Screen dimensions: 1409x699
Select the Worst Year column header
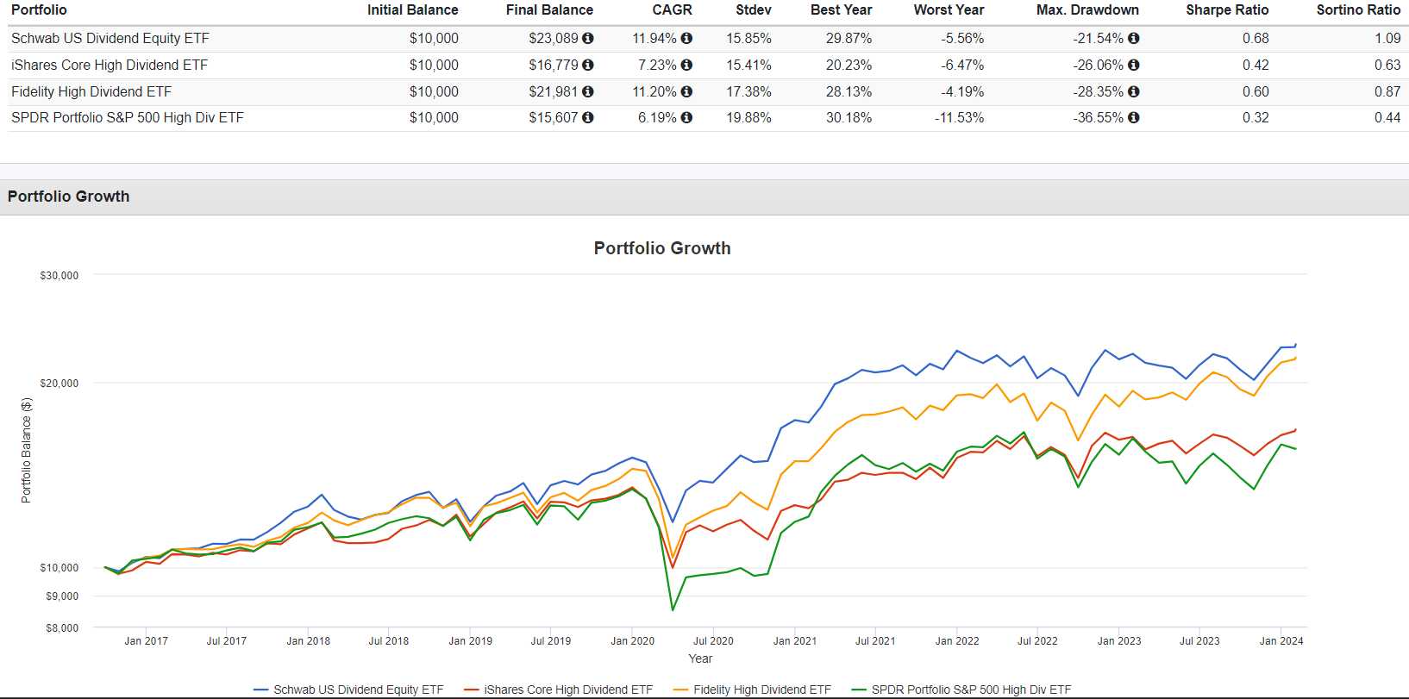click(949, 9)
